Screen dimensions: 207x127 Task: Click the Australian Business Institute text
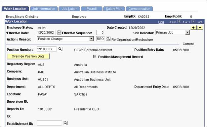95,72
